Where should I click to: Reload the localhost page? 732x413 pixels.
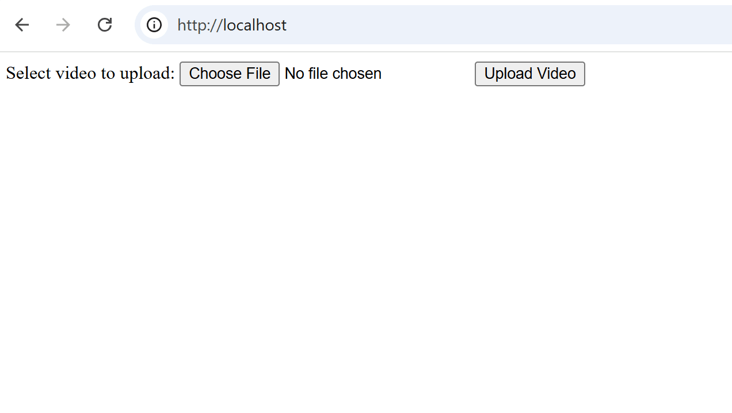click(105, 25)
